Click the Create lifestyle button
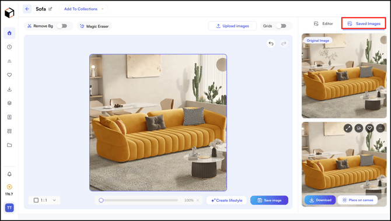The height and width of the screenshot is (221, 391). (x=226, y=201)
